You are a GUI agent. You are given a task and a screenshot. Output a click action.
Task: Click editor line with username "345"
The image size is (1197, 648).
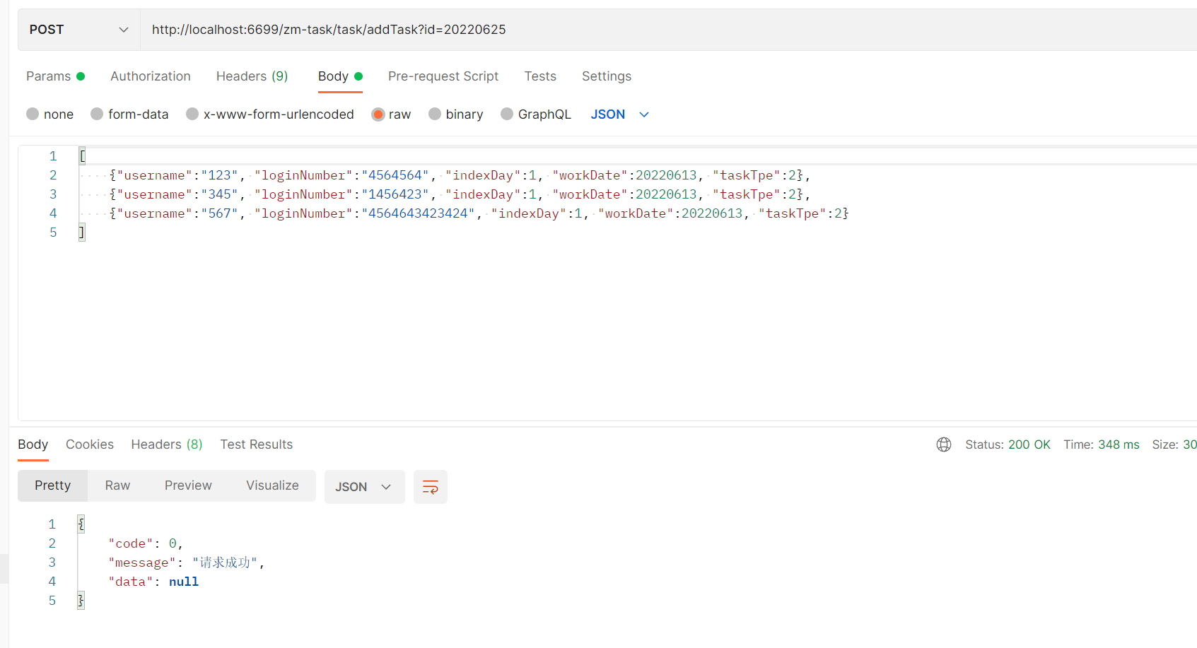(460, 194)
